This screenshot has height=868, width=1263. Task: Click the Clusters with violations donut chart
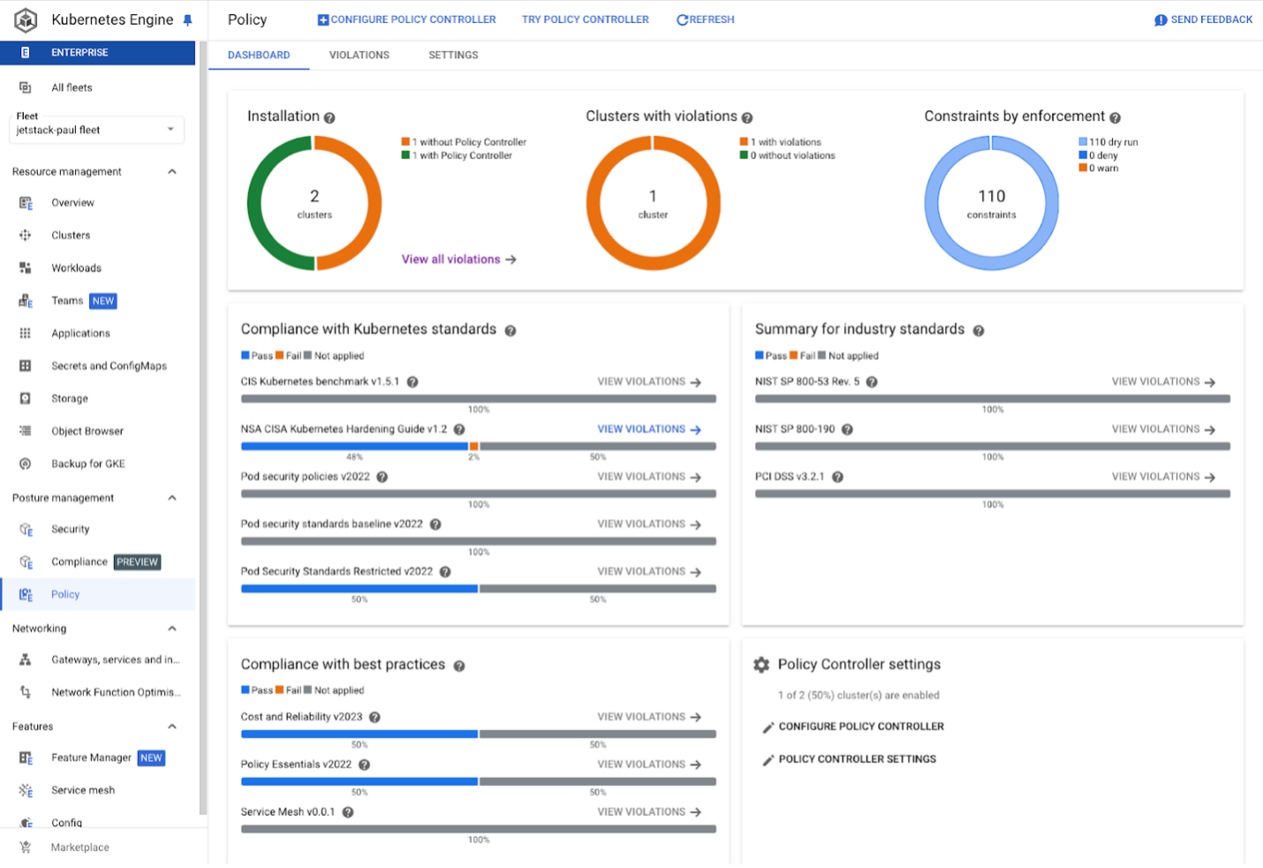(654, 203)
